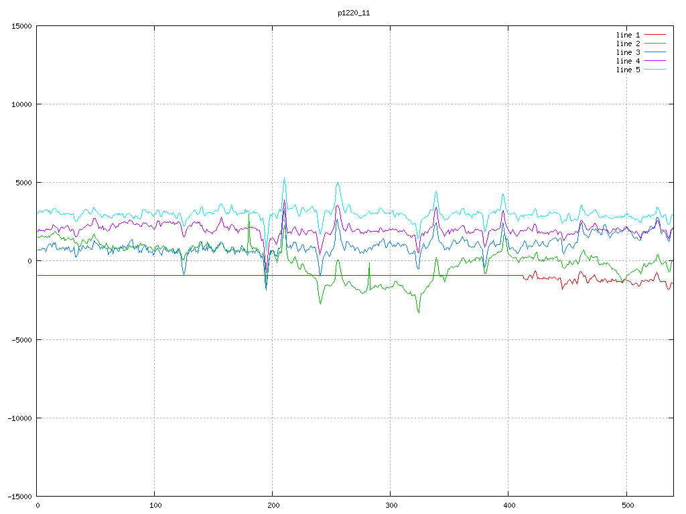Screen dimensions: 686x514
Task: Click the x-axis label 500
Action: 627,506
